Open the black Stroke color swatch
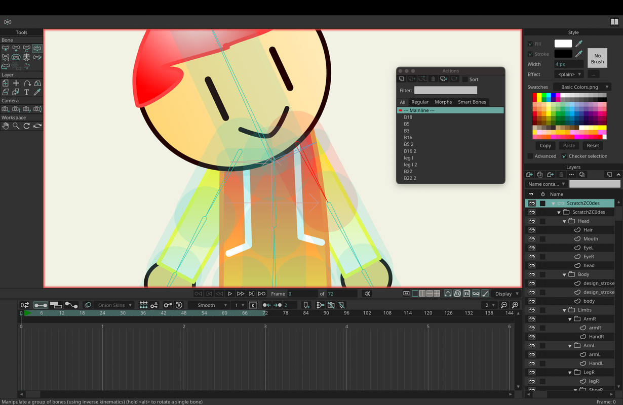Screen dimensions: 623x405 pyautogui.click(x=563, y=54)
